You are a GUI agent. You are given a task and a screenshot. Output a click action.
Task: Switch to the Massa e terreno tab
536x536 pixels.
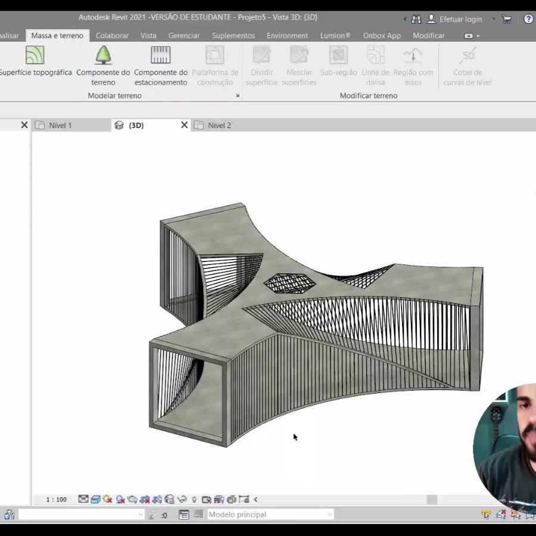57,36
